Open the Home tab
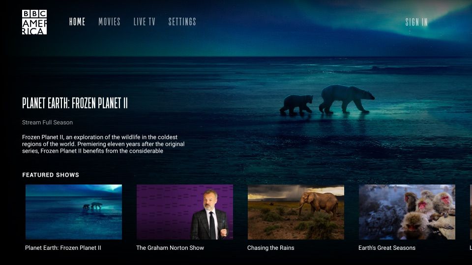The height and width of the screenshot is (265, 472). [77, 22]
